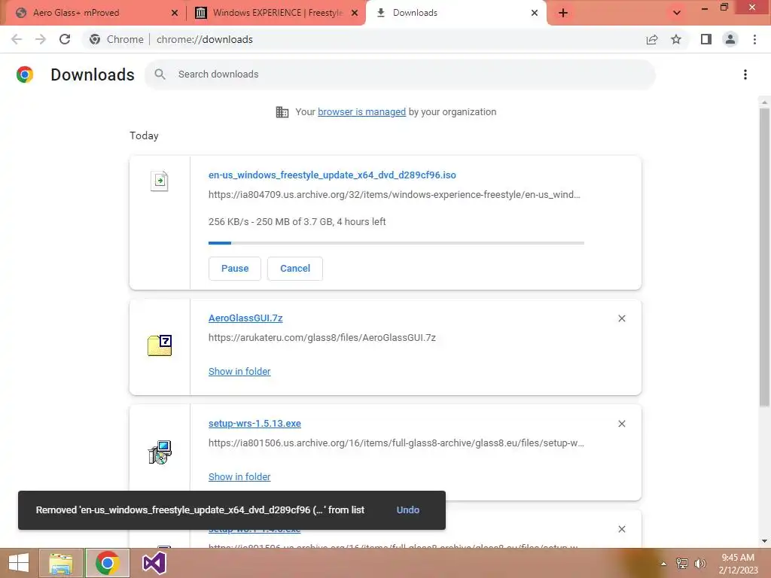Open the Windows Start button
This screenshot has height=578, width=771.
click(x=19, y=563)
